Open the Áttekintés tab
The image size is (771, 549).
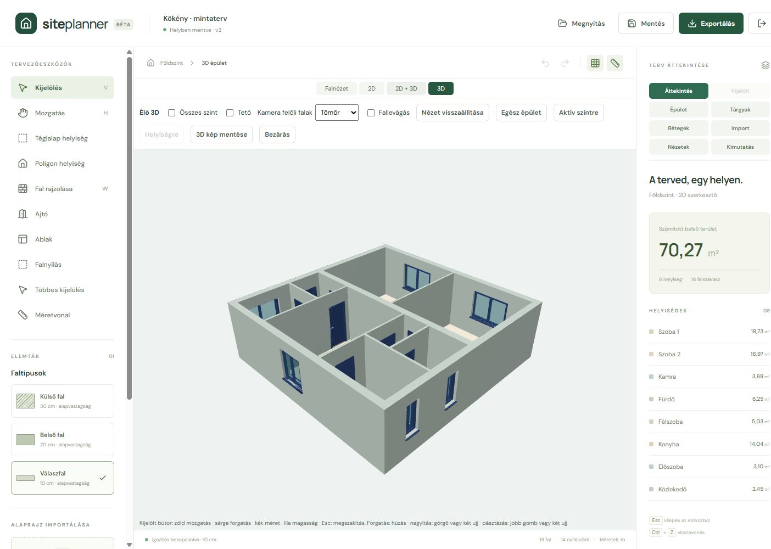[679, 91]
